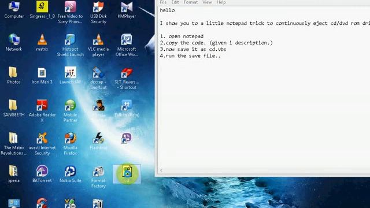Screen dimensions: 370x208
Task: Open the Singreesi_1_8 desktop icon
Action: (x=42, y=10)
